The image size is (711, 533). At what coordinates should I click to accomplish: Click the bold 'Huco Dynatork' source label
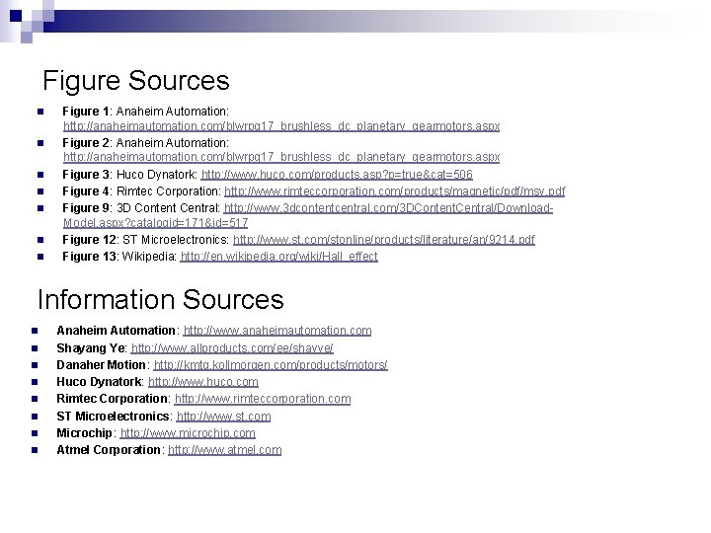(100, 382)
